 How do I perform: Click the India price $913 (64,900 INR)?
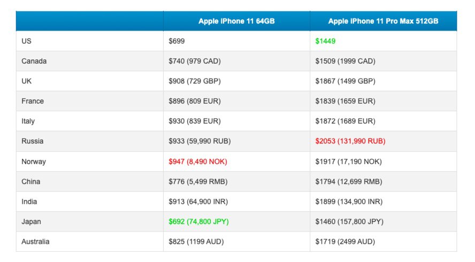(197, 202)
